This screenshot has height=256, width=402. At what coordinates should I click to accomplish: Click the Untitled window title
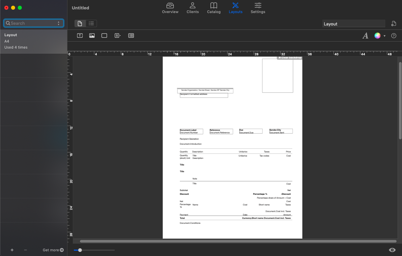pyautogui.click(x=81, y=8)
